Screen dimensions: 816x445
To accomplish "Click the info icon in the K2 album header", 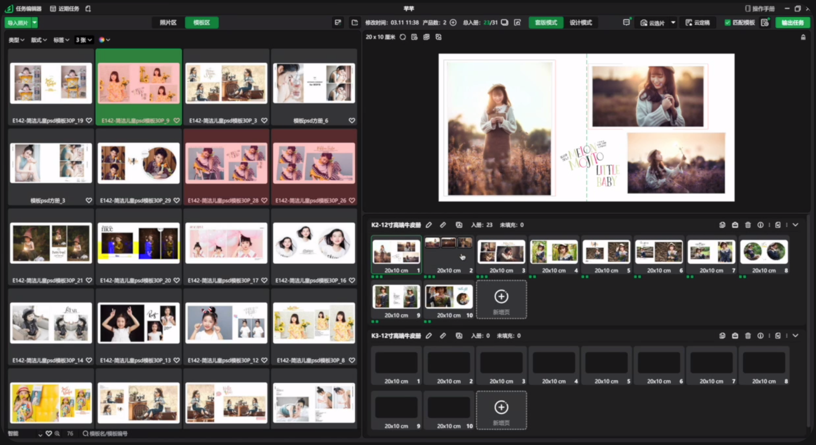I will pos(760,225).
